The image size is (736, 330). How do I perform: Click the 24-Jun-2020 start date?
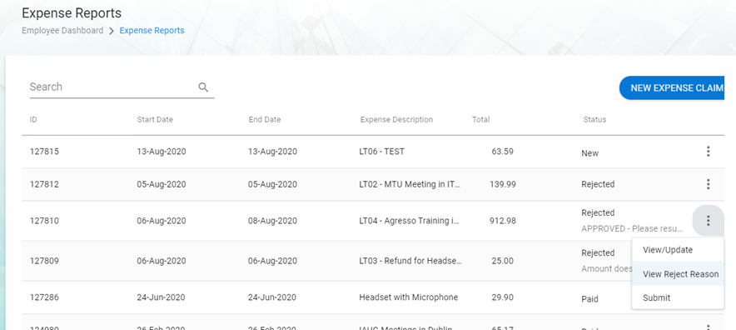(161, 297)
